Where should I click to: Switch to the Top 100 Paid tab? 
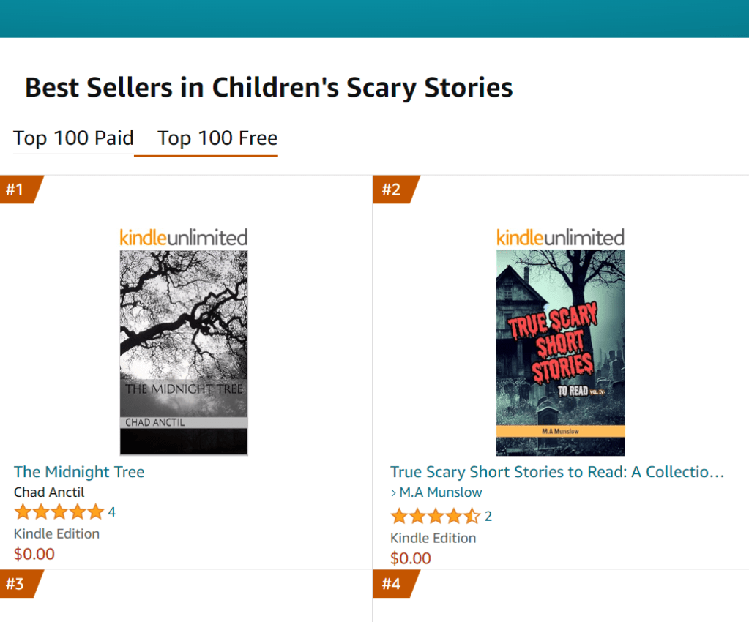73,138
